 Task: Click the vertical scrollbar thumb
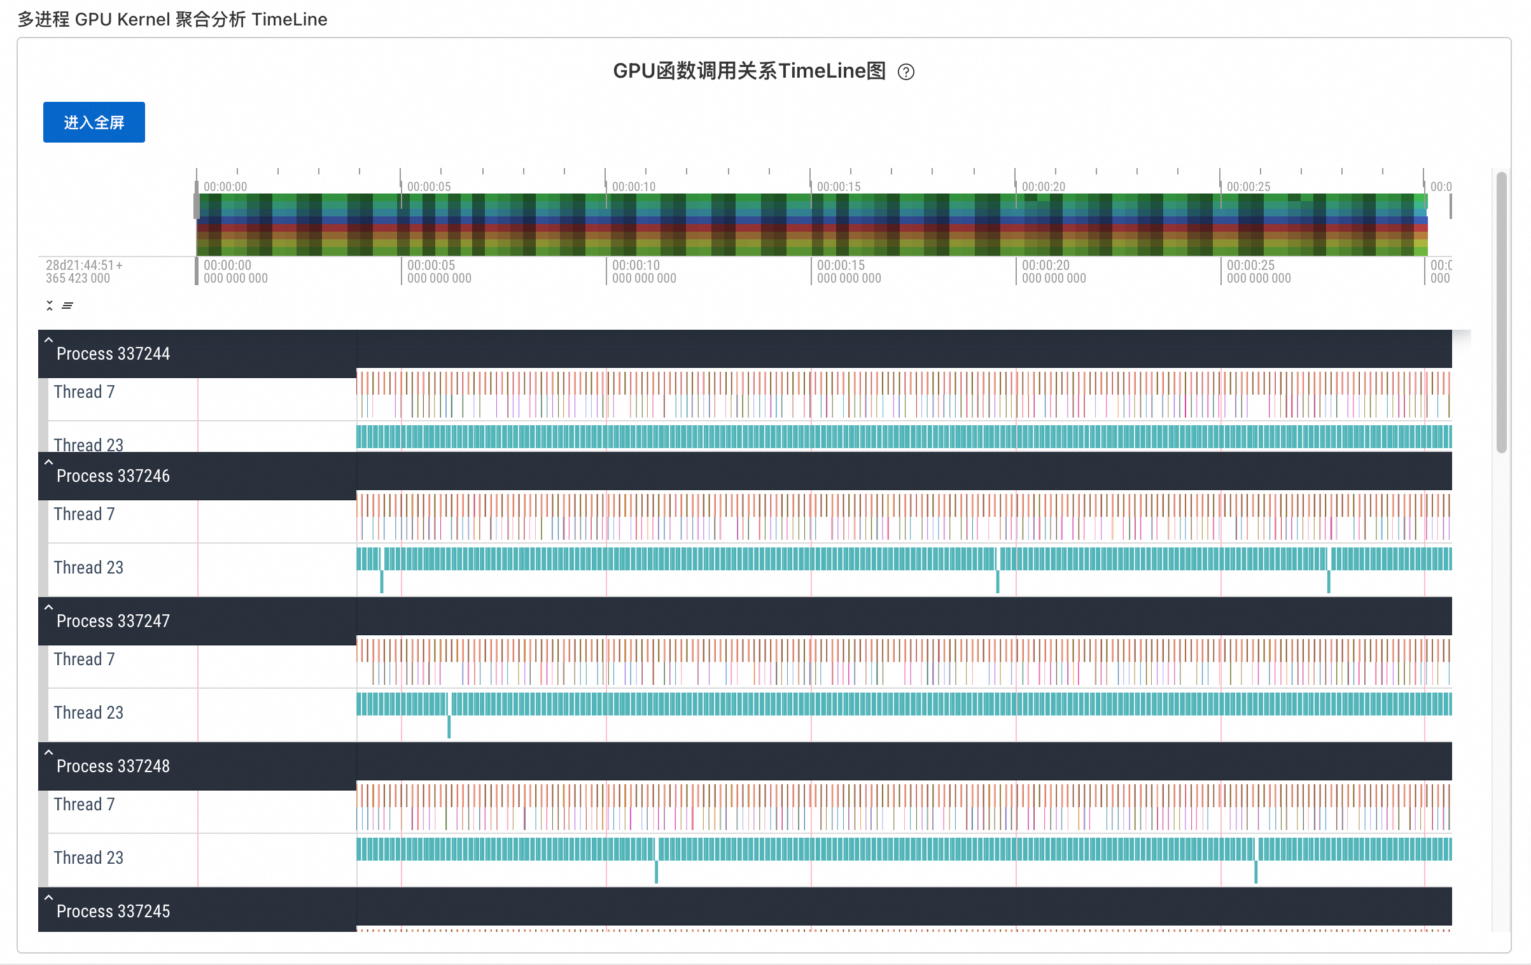[1501, 312]
